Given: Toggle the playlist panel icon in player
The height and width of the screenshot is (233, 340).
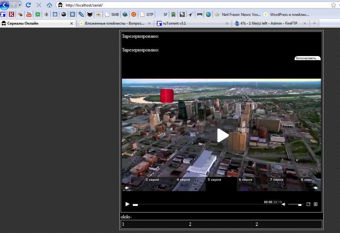Looking at the screenshot, I should point(315,204).
